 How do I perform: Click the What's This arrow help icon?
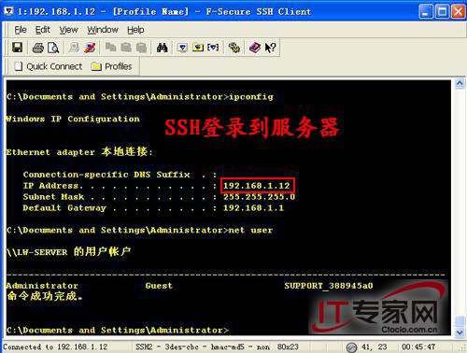coord(270,48)
